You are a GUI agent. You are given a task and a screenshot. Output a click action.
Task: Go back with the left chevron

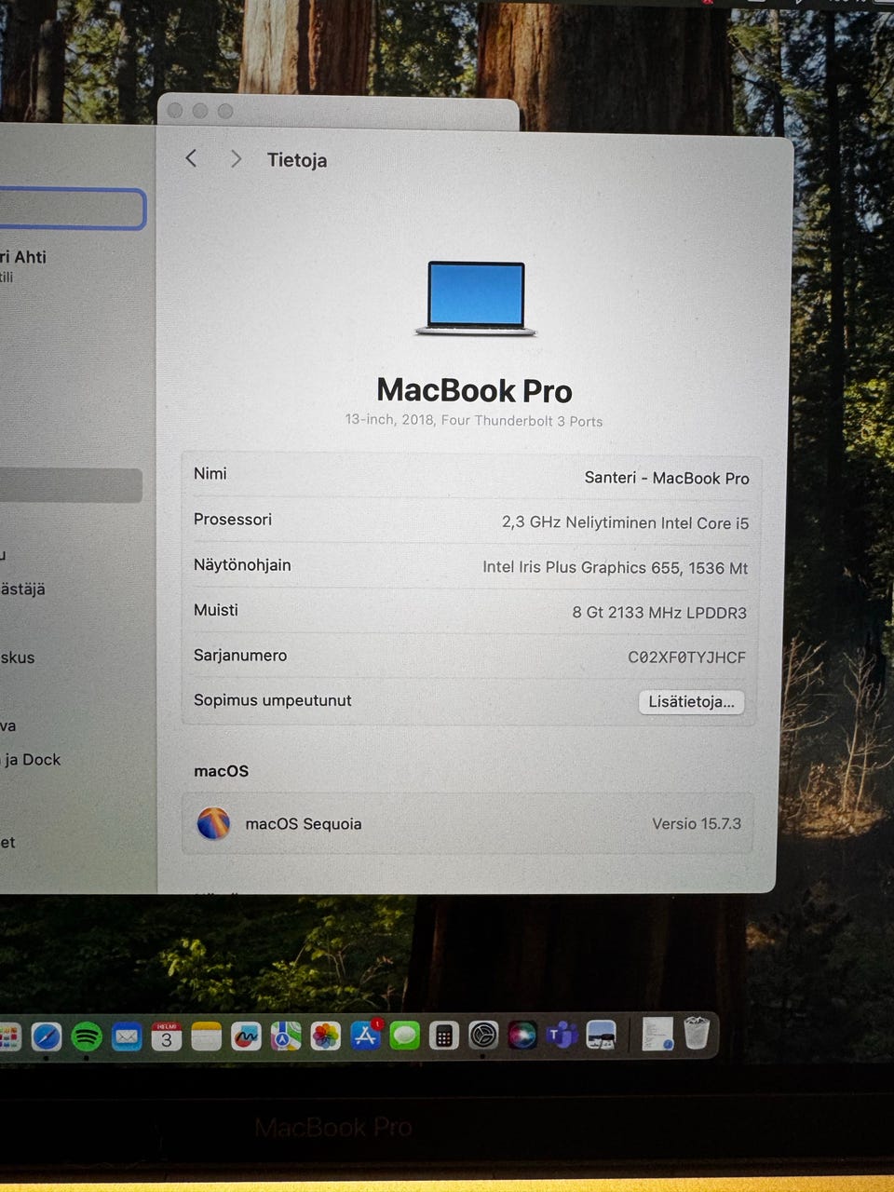pyautogui.click(x=191, y=158)
